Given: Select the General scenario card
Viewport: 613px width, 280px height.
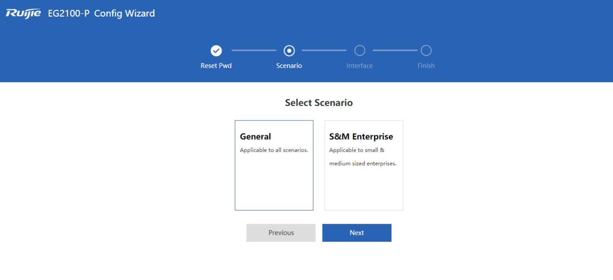Looking at the screenshot, I should (x=274, y=165).
